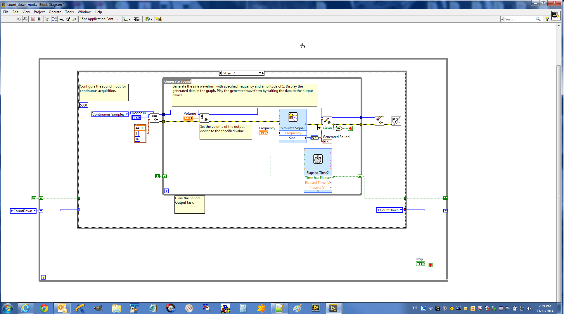
Task: Select outer loop stop condition terminal
Action: 430,265
